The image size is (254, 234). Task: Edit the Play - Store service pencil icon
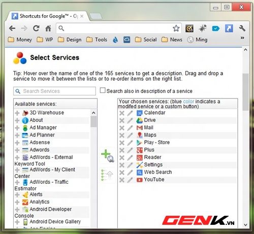click(x=130, y=143)
